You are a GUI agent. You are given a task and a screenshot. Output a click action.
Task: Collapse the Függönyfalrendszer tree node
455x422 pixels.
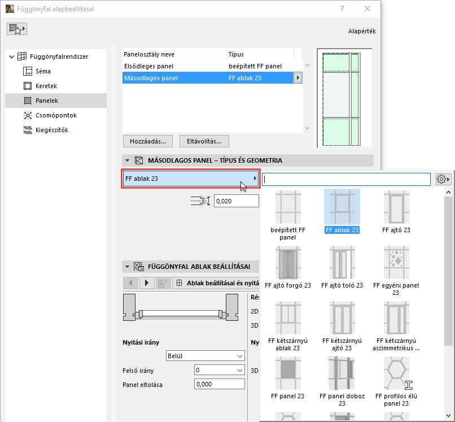click(x=12, y=56)
